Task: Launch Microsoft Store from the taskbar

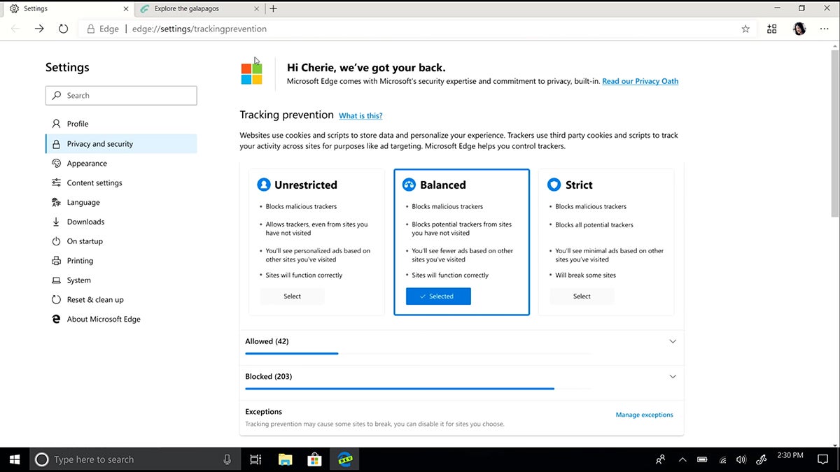Action: (x=314, y=459)
